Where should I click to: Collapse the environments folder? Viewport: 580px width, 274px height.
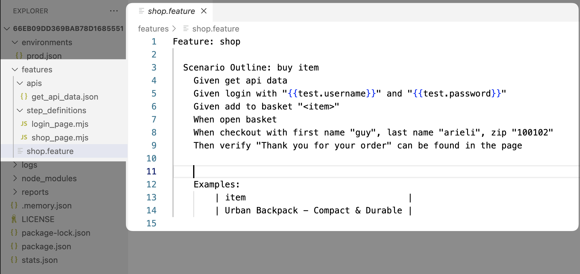point(15,42)
